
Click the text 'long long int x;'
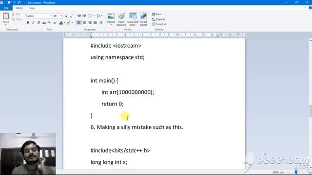tap(109, 162)
